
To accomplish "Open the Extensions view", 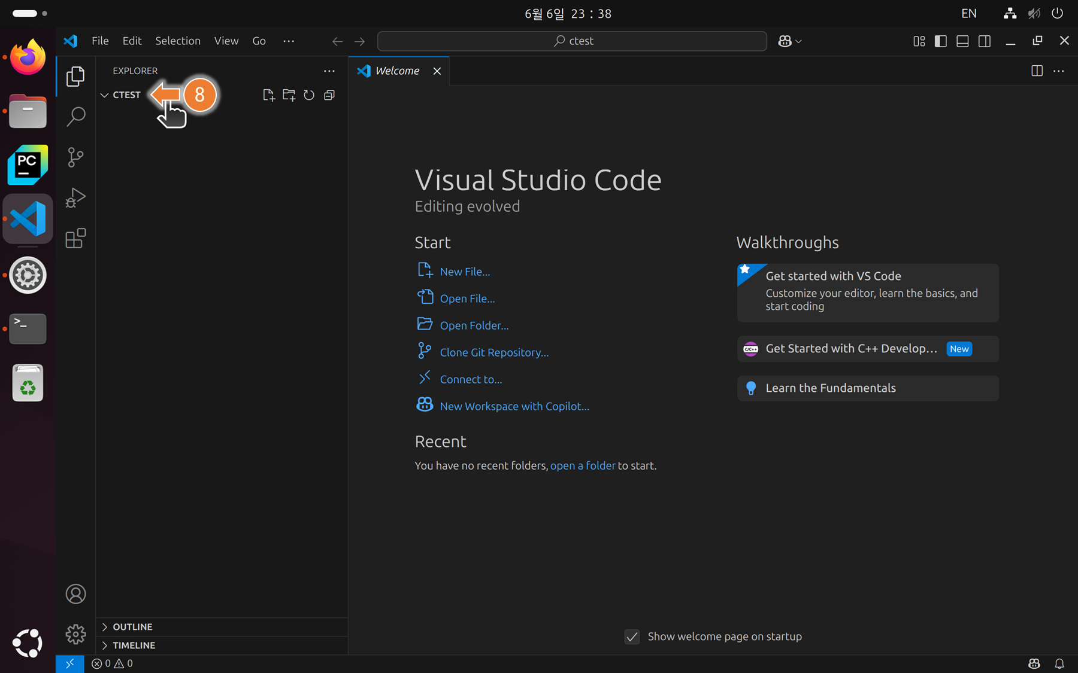I will pos(75,238).
